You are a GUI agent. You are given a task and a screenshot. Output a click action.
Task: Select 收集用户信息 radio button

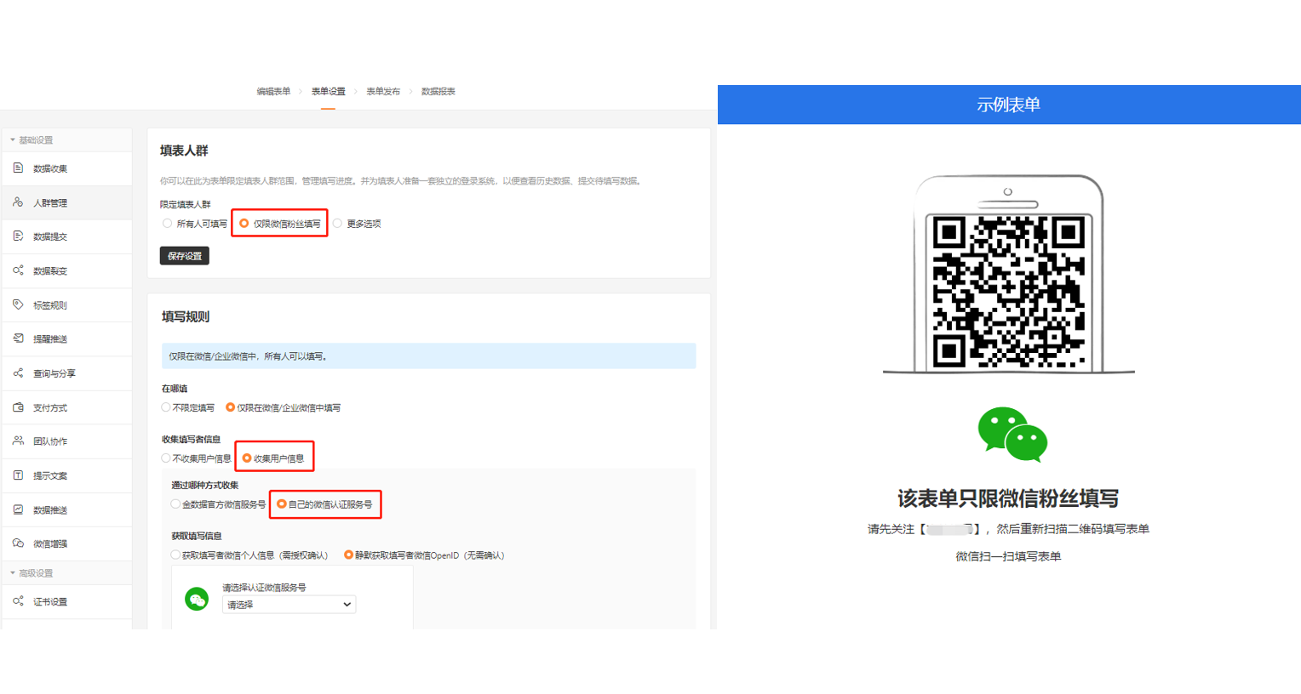(x=247, y=458)
